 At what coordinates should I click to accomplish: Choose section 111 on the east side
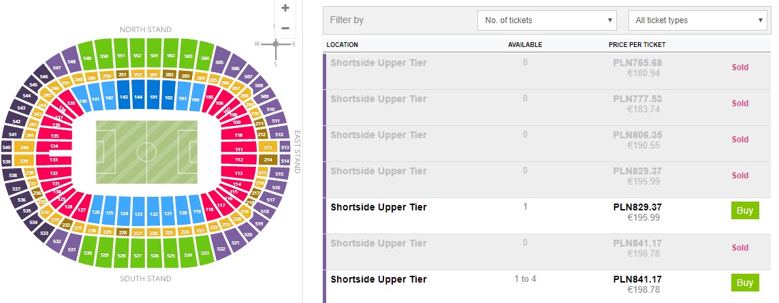pos(239,148)
